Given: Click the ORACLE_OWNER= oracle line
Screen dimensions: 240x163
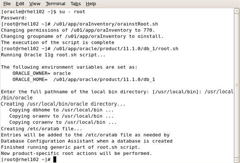Looking at the screenshot, I should [x=42, y=73].
